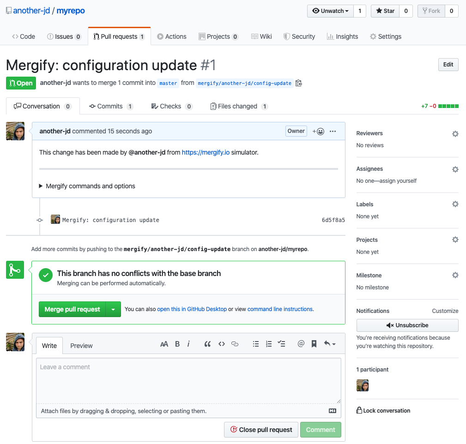Star the myrepo repository
The width and height of the screenshot is (466, 444).
tap(385, 11)
